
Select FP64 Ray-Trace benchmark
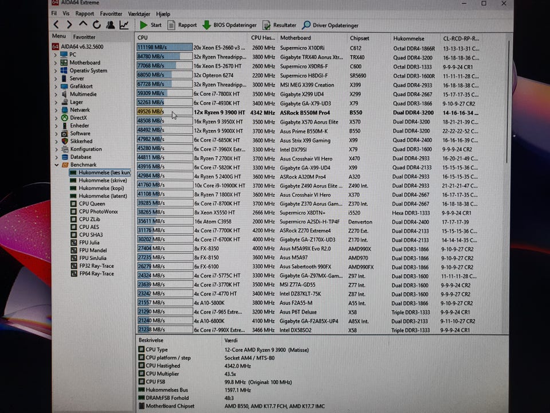click(x=93, y=274)
